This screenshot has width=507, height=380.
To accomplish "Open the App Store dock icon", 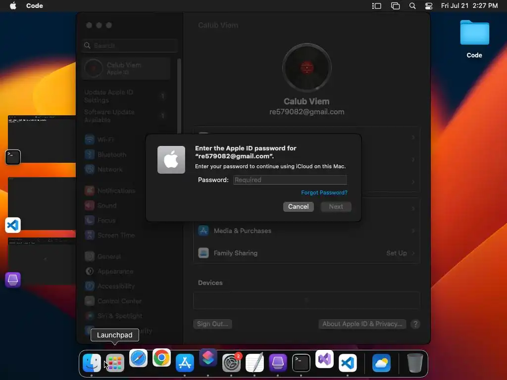I will point(185,363).
